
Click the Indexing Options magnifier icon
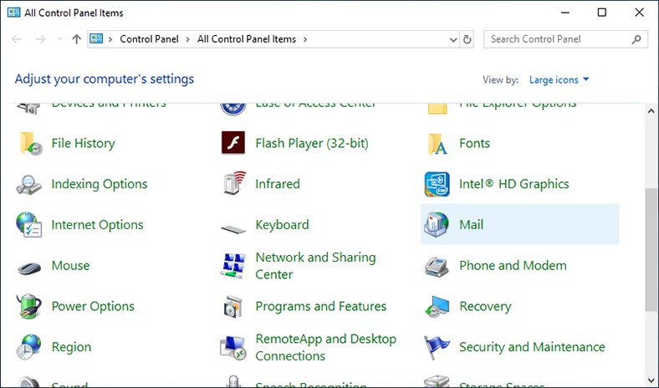click(x=28, y=184)
